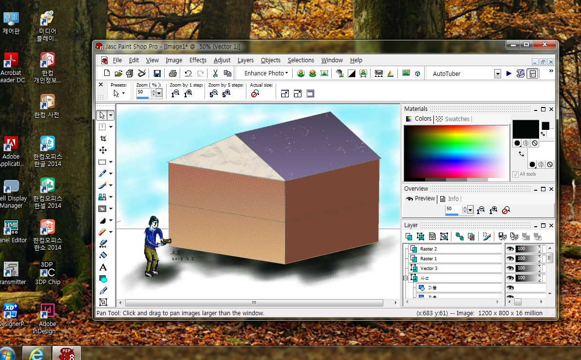The height and width of the screenshot is (360, 581).
Task: Toggle the All tools checkbox
Action: coord(515,174)
